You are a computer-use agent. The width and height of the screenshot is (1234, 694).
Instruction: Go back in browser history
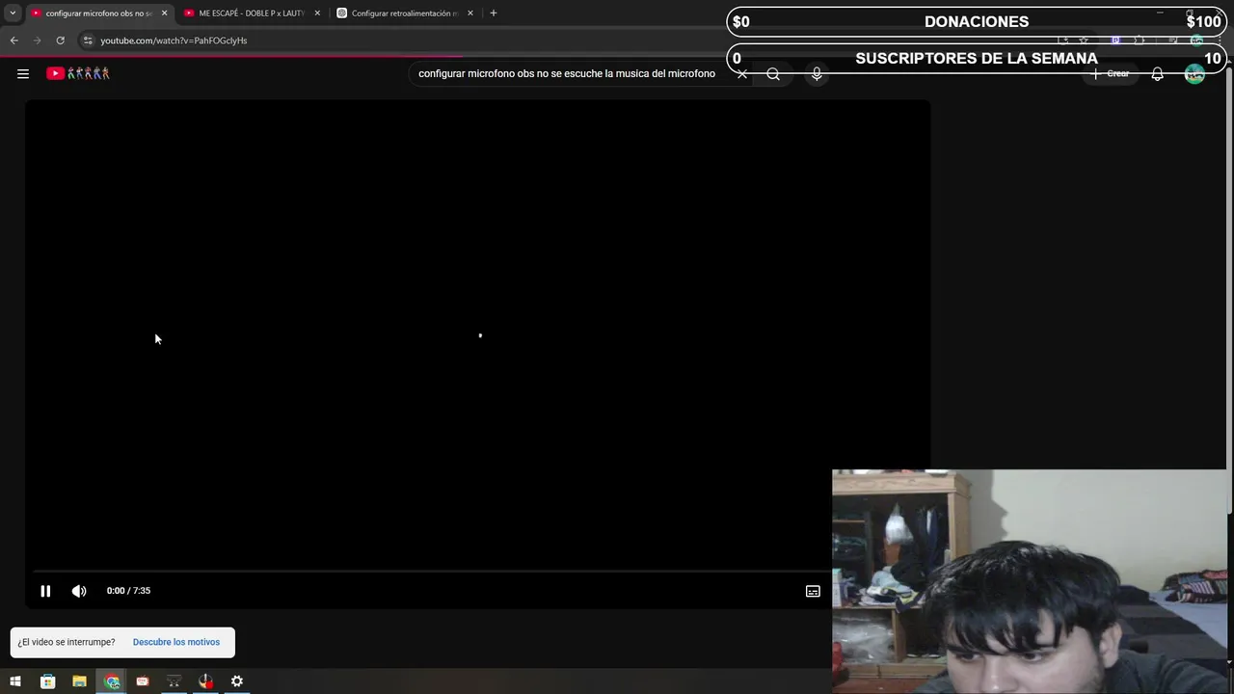(x=13, y=40)
